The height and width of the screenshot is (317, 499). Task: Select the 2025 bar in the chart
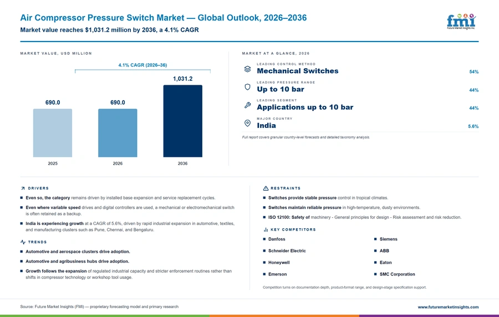(x=53, y=133)
